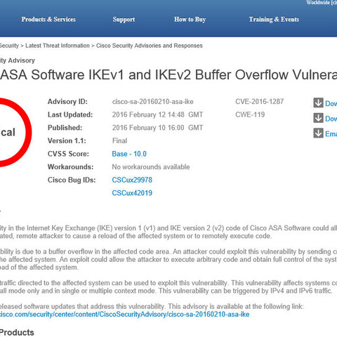The width and height of the screenshot is (337, 337).
Task: Open the Support menu
Action: 124,20
